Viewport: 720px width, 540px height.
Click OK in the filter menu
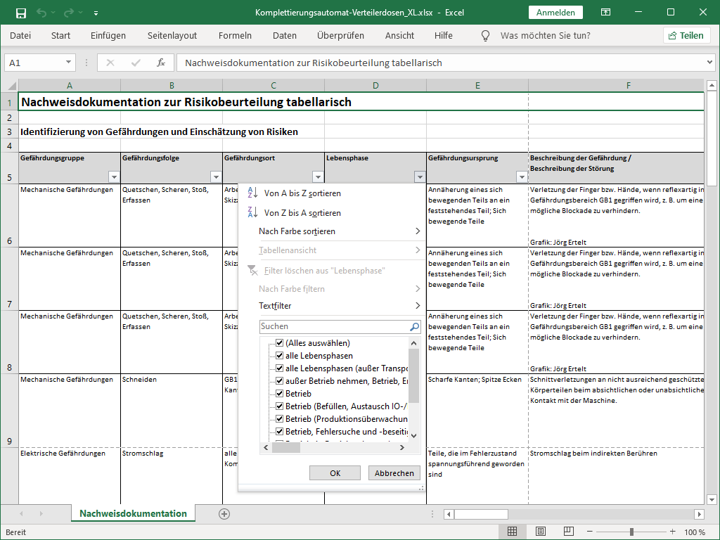click(x=335, y=473)
